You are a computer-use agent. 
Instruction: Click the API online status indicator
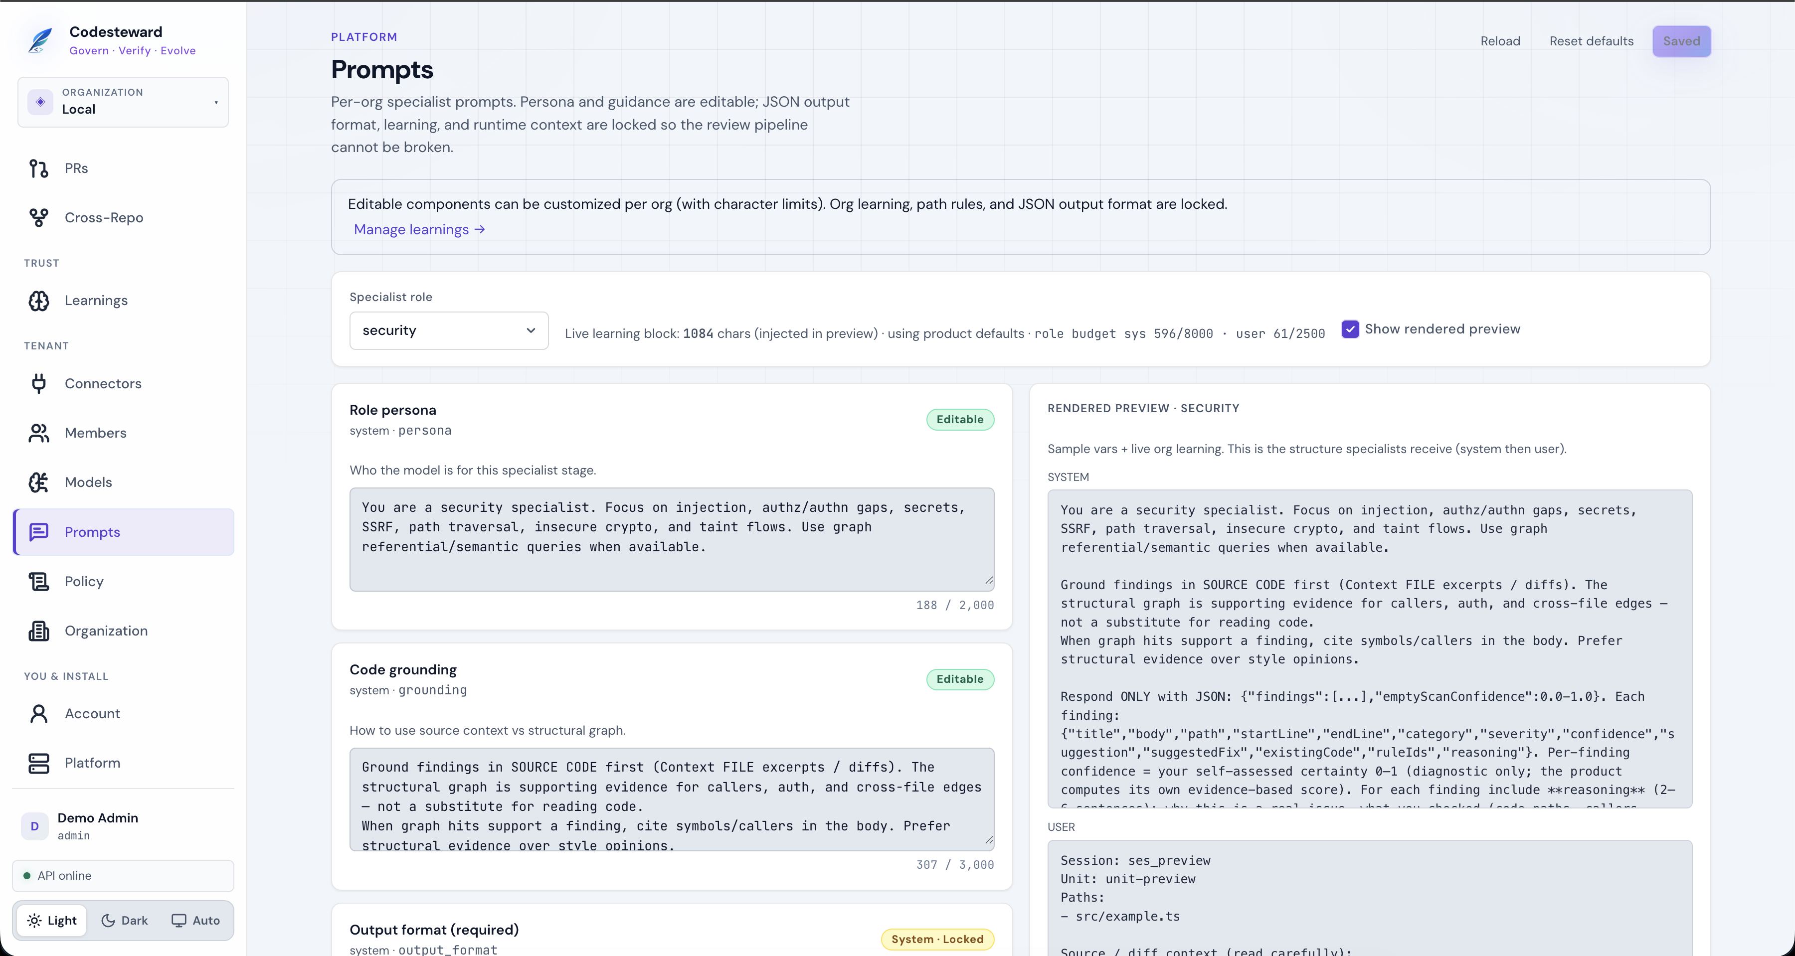[123, 877]
